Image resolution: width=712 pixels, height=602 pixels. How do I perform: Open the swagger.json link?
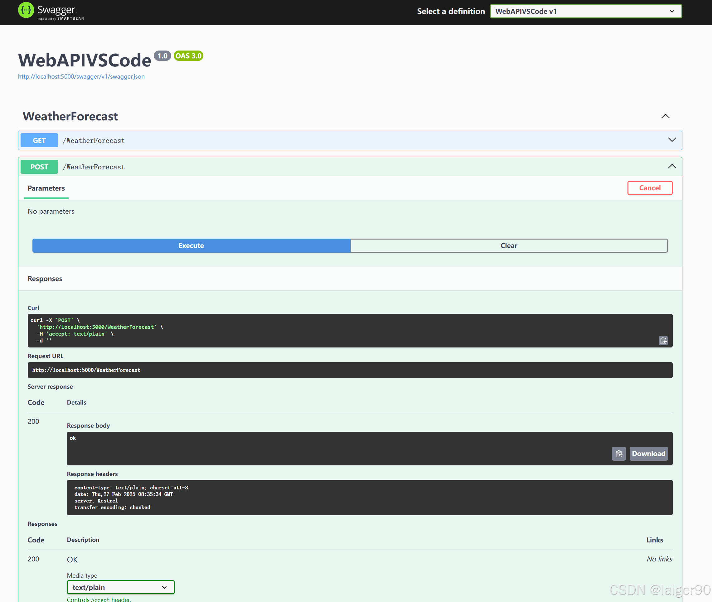coord(81,76)
